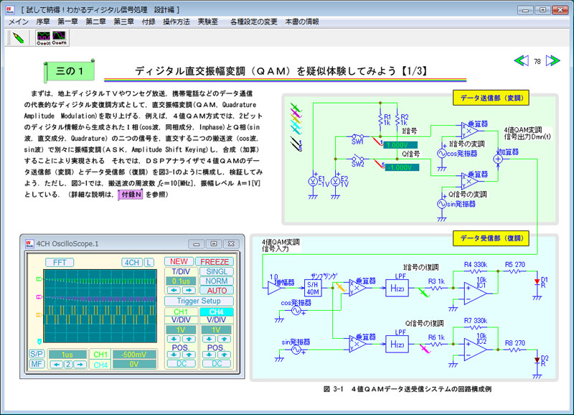Open the first oscilloscope icon in toolbar
574x415 pixels.
point(44,38)
